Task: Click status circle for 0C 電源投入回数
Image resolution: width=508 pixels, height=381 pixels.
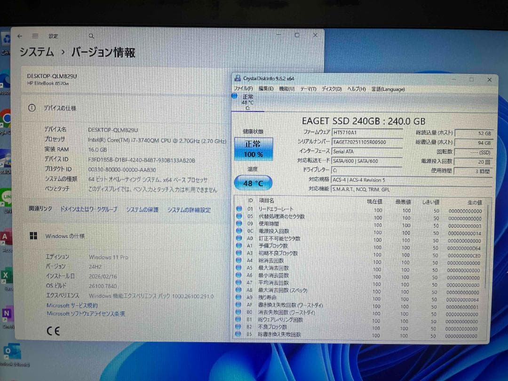Action: [x=239, y=230]
